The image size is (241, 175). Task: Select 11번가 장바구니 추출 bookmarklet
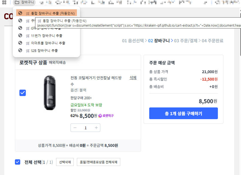tap(47, 36)
